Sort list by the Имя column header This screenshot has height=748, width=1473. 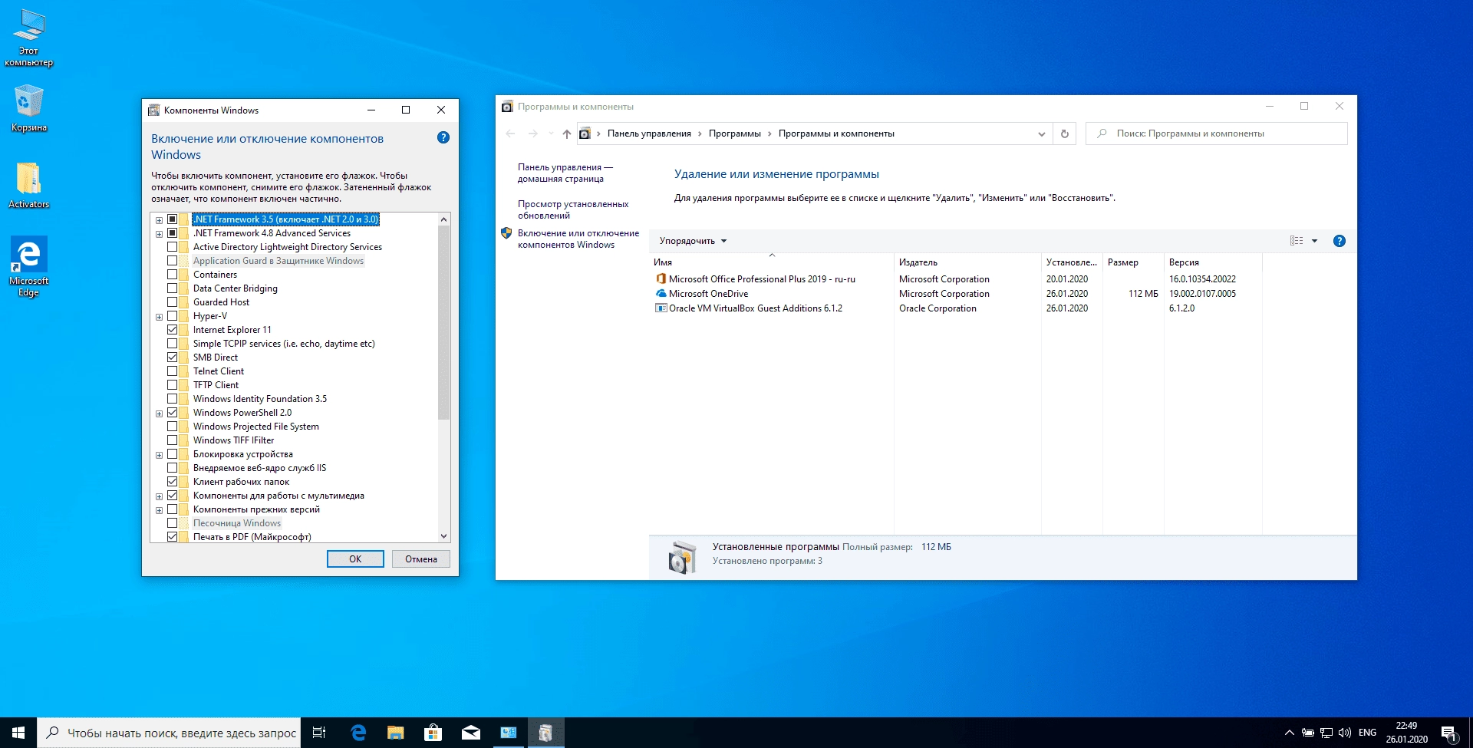point(771,262)
